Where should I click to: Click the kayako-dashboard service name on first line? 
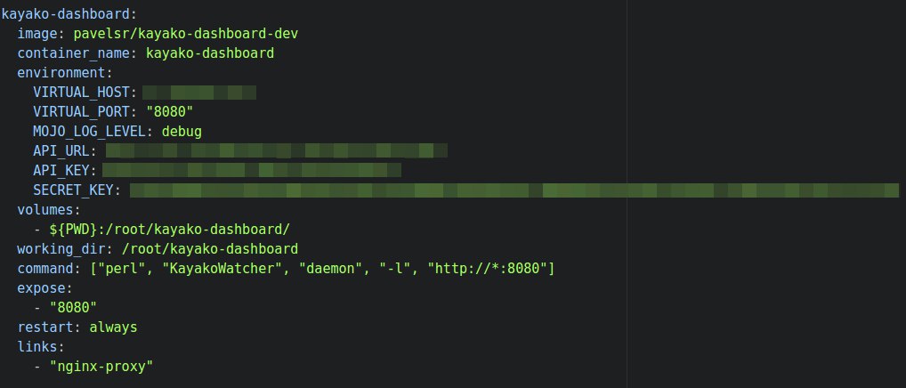67,15
